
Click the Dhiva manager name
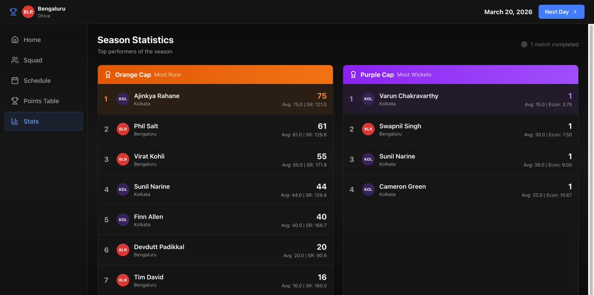coord(44,16)
